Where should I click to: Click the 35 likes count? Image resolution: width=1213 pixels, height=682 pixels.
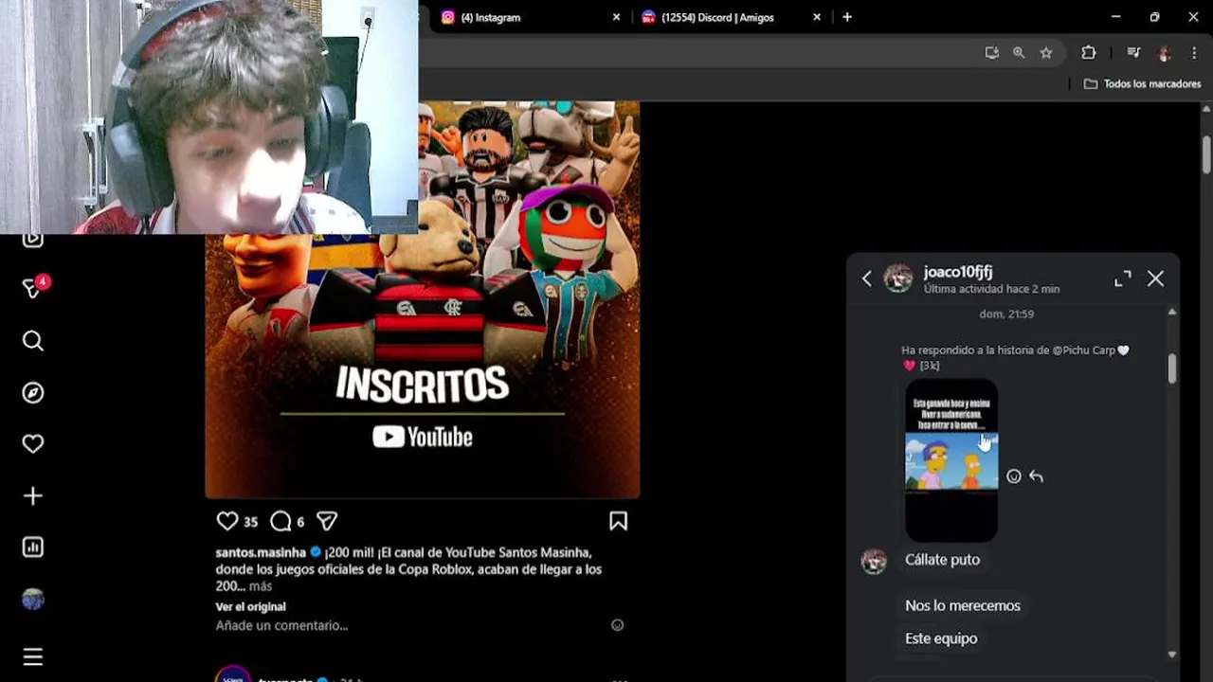(250, 522)
